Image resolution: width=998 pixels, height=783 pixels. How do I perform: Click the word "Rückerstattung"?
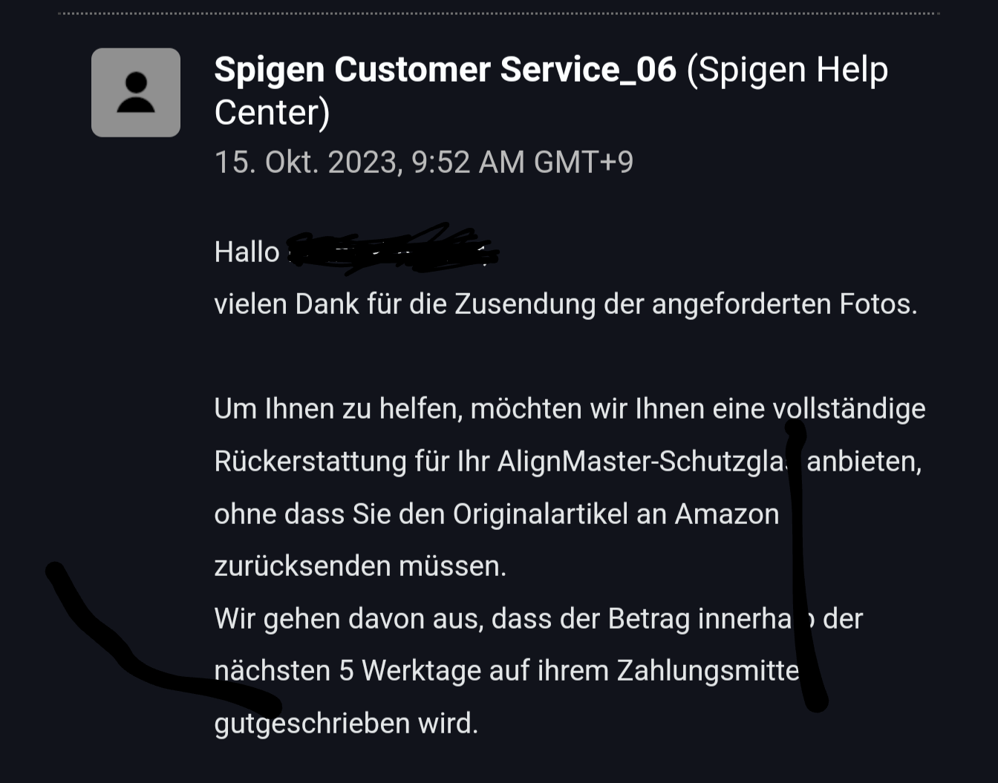[310, 462]
